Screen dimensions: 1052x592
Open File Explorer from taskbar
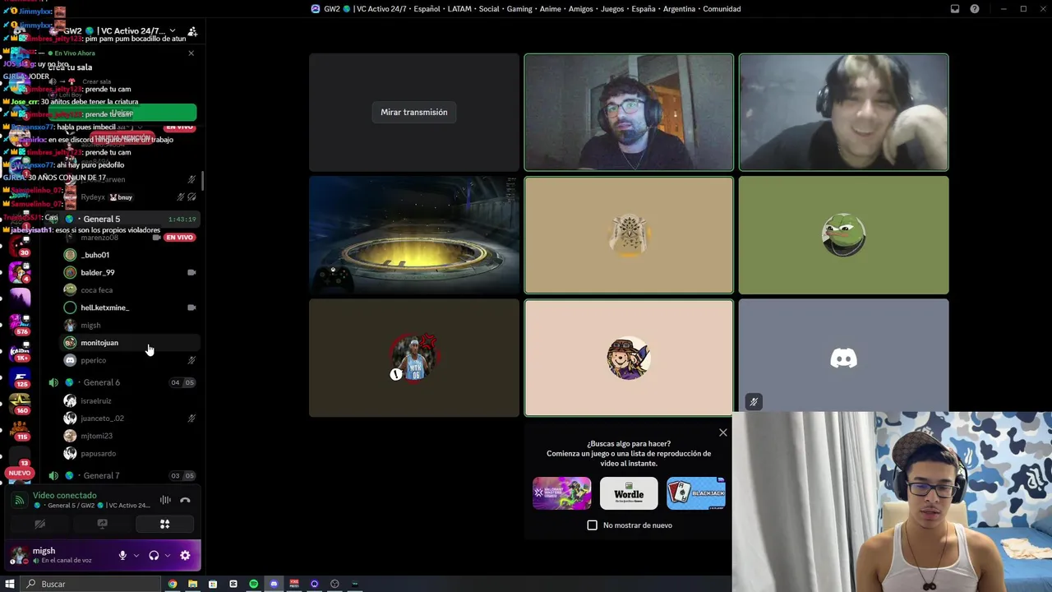192,584
